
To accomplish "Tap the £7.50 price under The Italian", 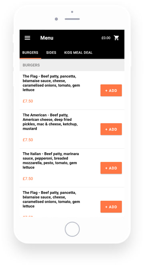I will tap(28, 178).
